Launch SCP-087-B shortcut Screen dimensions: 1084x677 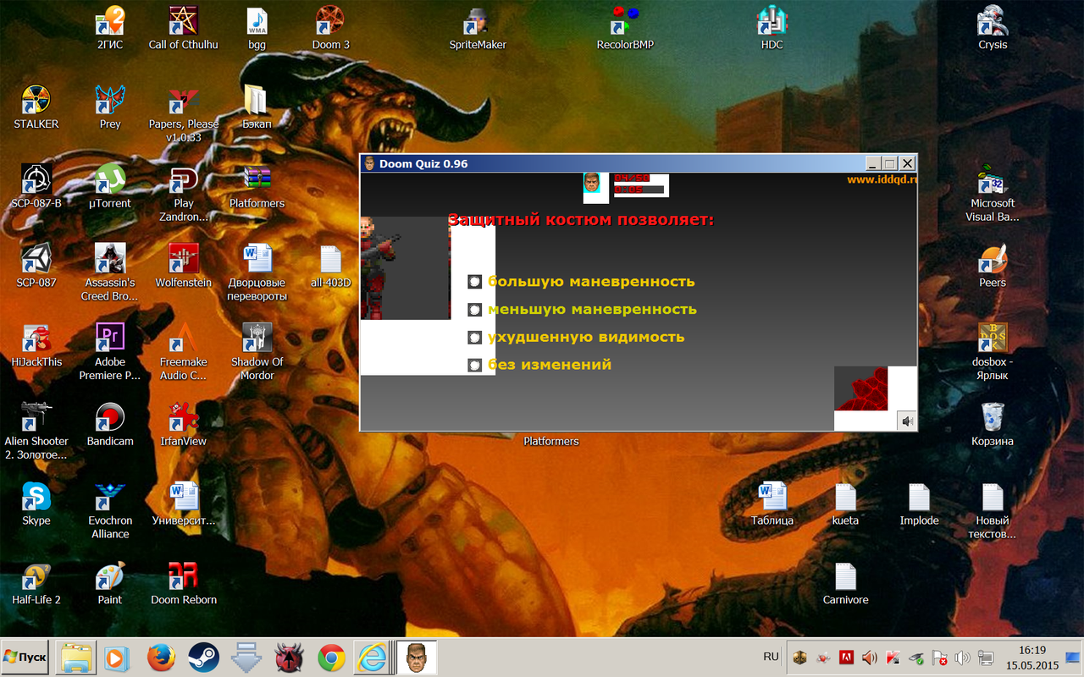click(x=36, y=187)
